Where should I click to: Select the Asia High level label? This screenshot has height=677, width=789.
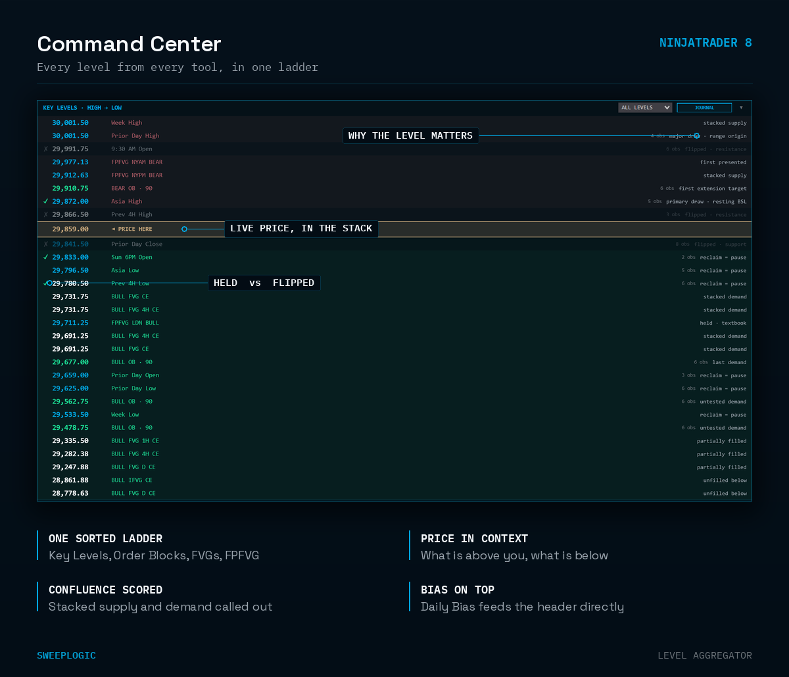click(126, 202)
